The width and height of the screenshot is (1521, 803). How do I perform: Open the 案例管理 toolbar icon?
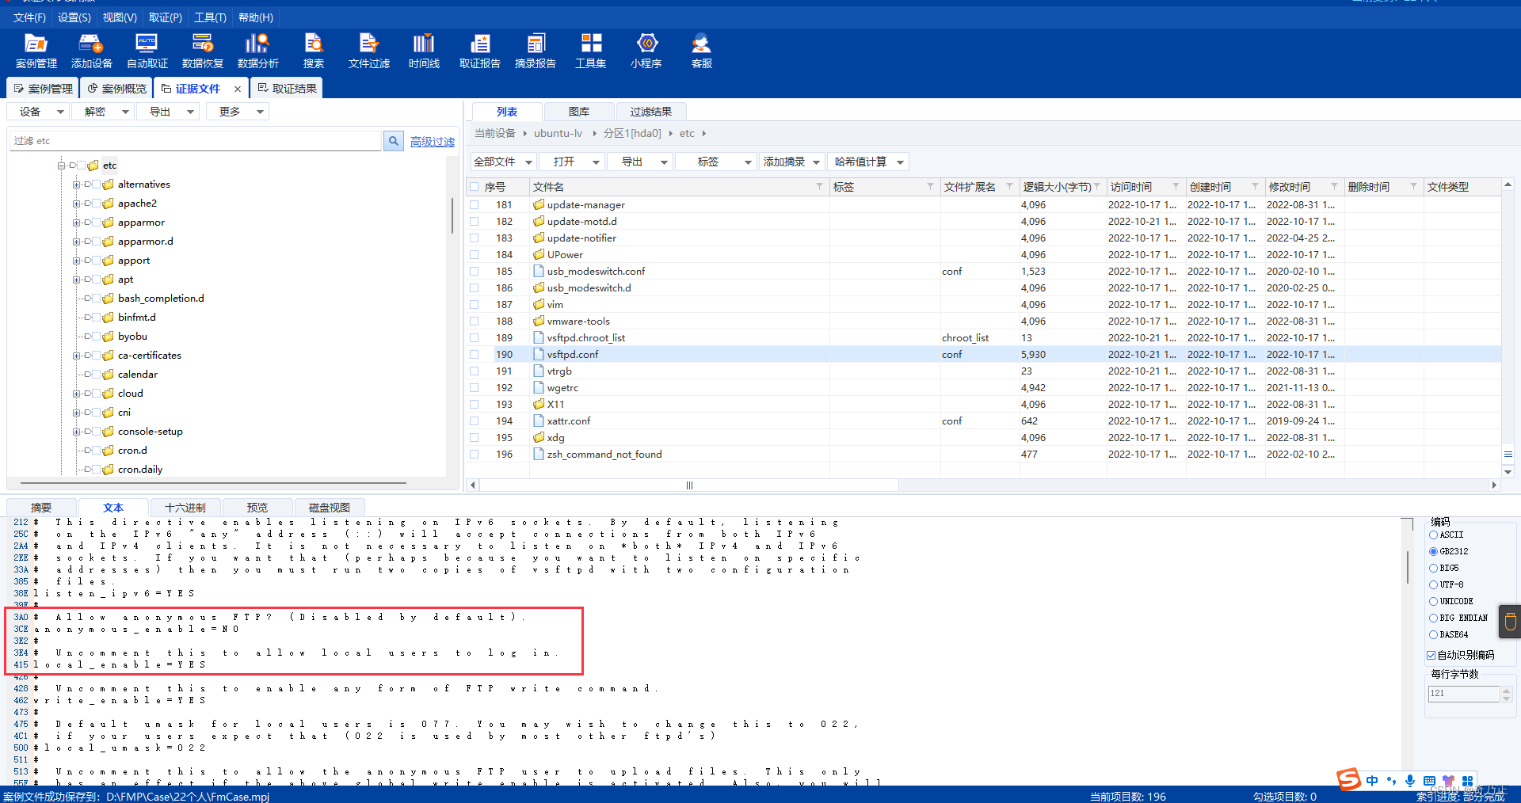[36, 51]
